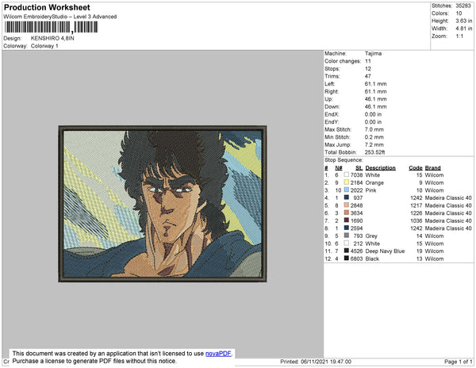
Task: Click 'Madeira Classic 40' brand for code 1217
Action: tap(448, 205)
